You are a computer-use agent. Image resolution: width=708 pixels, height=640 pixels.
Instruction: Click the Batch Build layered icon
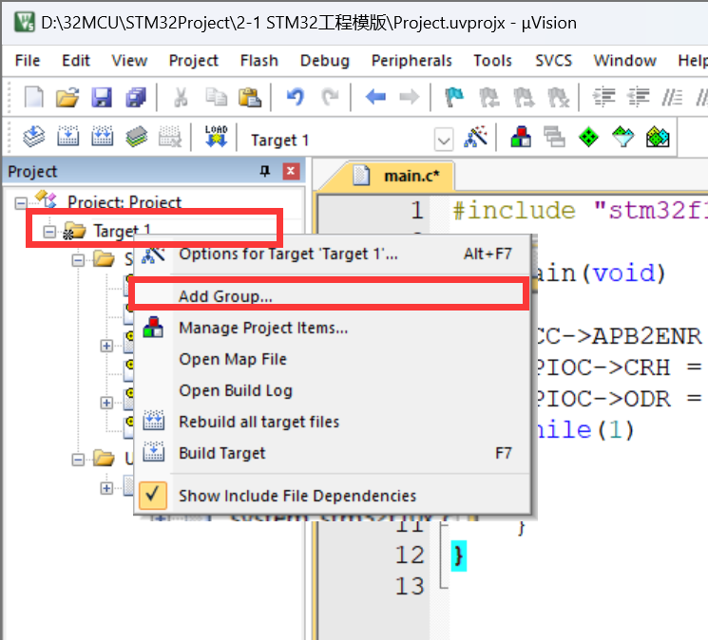pyautogui.click(x=136, y=137)
